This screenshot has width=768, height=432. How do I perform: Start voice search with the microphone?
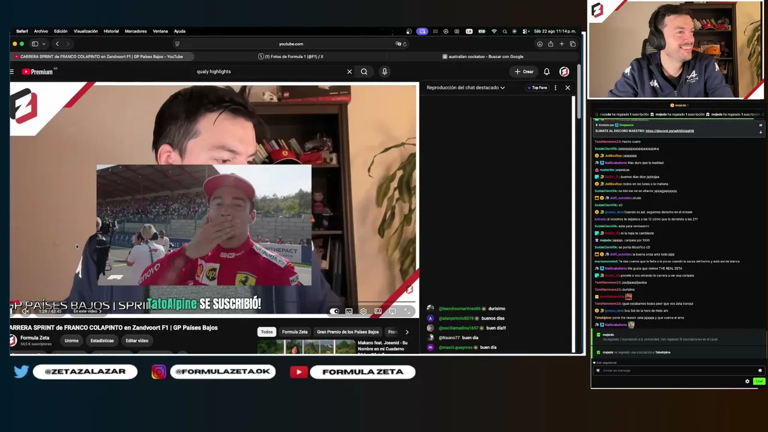[x=385, y=72]
